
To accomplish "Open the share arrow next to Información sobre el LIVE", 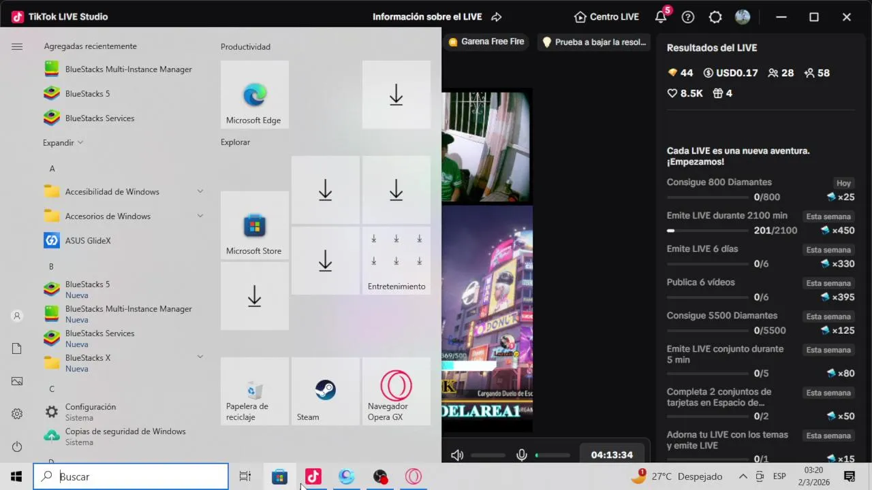I will pos(497,17).
